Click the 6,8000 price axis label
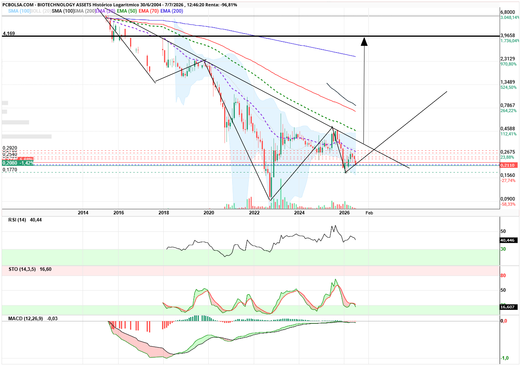521x366 pixels. pos(508,12)
